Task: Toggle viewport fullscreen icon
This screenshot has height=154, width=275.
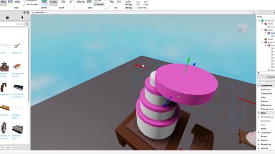Action: pos(253,12)
